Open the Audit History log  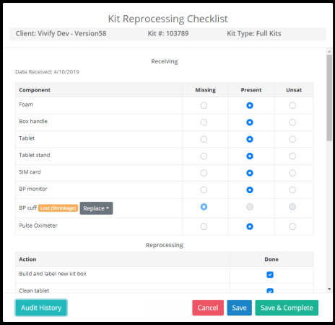[x=41, y=308]
